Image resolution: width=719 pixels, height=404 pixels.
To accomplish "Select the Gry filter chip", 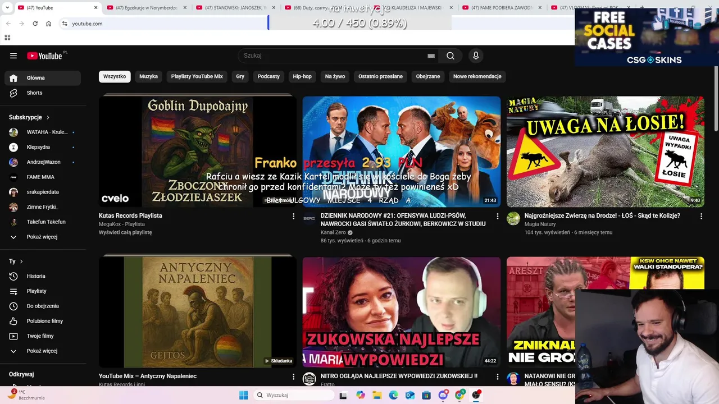I will point(240,76).
